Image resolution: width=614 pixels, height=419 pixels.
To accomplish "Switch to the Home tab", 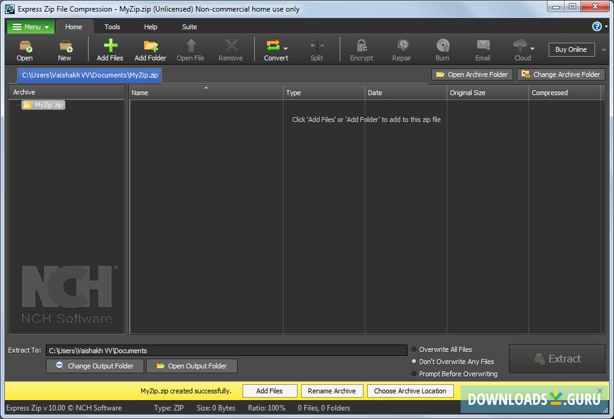I will pyautogui.click(x=74, y=27).
